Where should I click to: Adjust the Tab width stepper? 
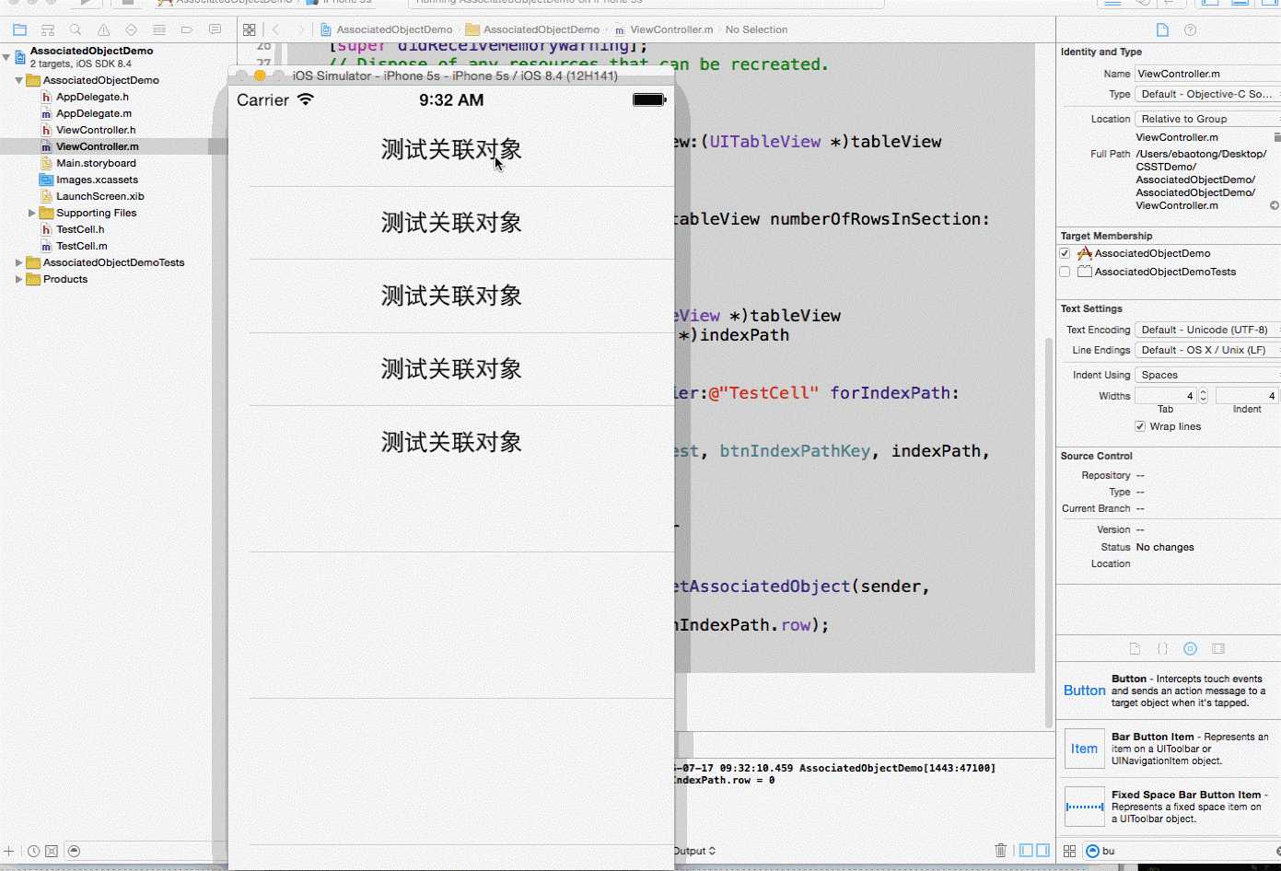pyautogui.click(x=1203, y=396)
